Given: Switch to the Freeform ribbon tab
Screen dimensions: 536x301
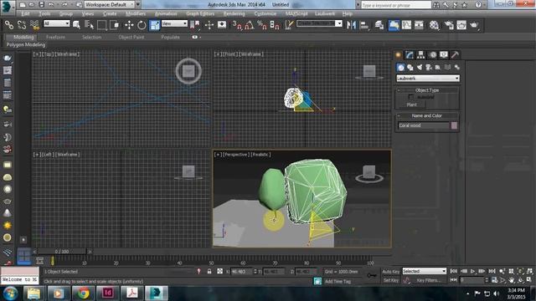Looking at the screenshot, I should (56, 37).
